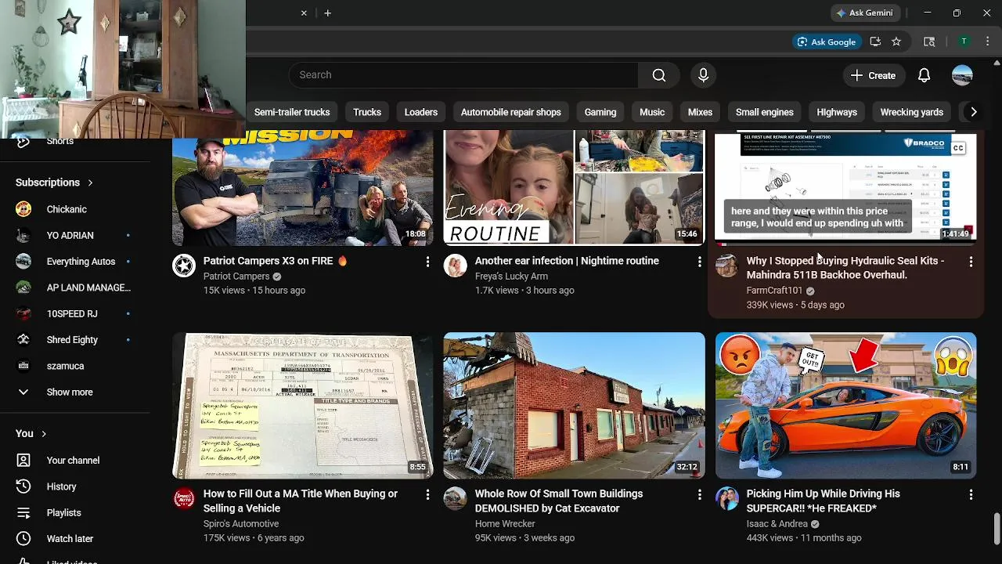The height and width of the screenshot is (564, 1002).
Task: Open more options for MA Title video
Action: [x=427, y=495]
